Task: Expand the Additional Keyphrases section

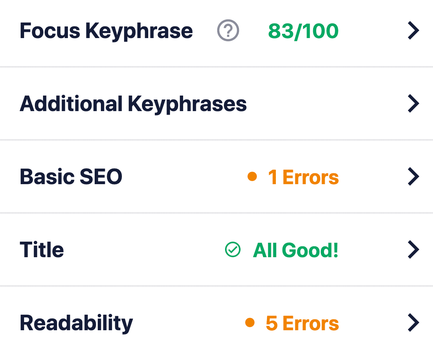Action: pyautogui.click(x=412, y=103)
